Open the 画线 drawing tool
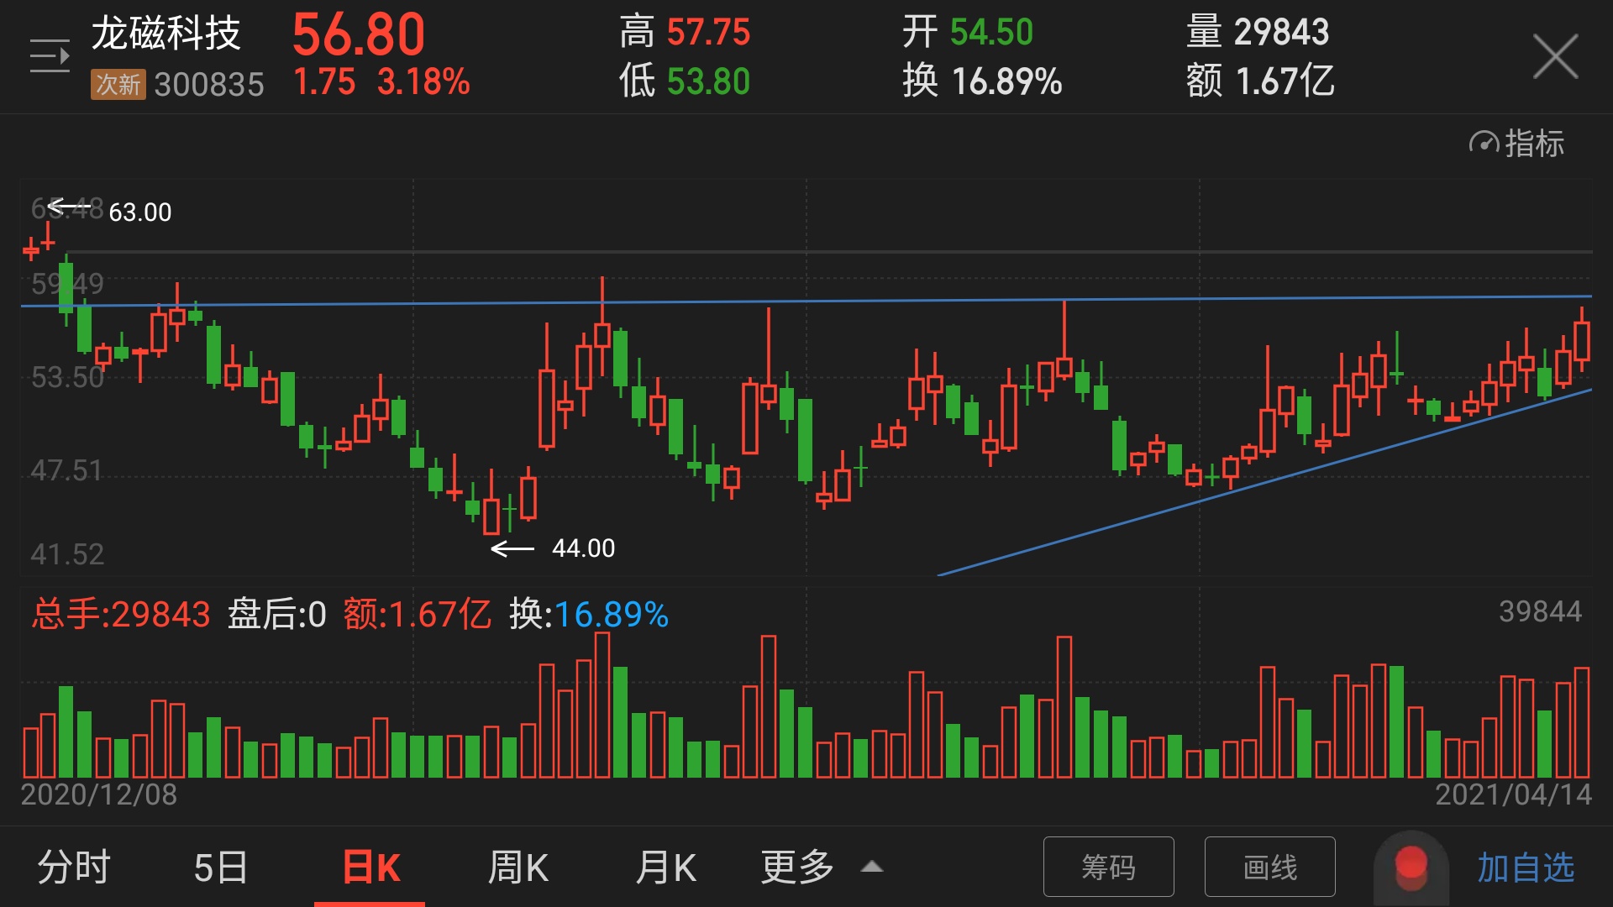The width and height of the screenshot is (1613, 907). 1269,867
